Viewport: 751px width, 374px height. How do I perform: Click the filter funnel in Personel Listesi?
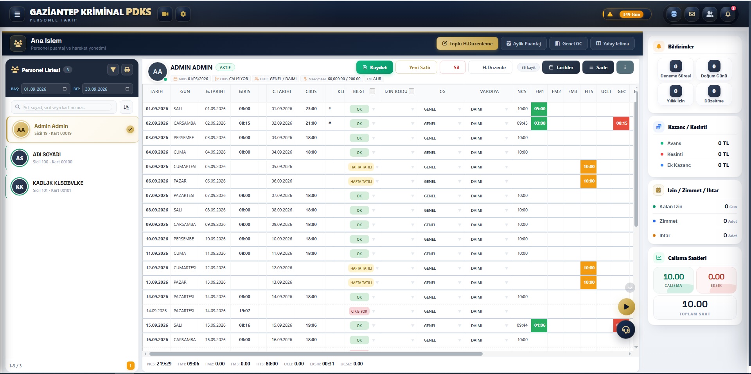113,70
